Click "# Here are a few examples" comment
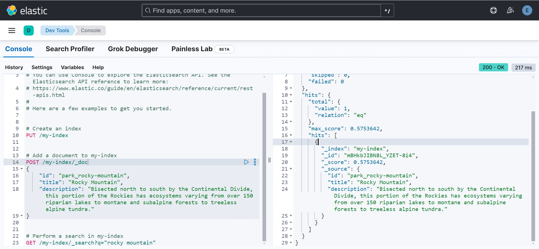 [99, 109]
